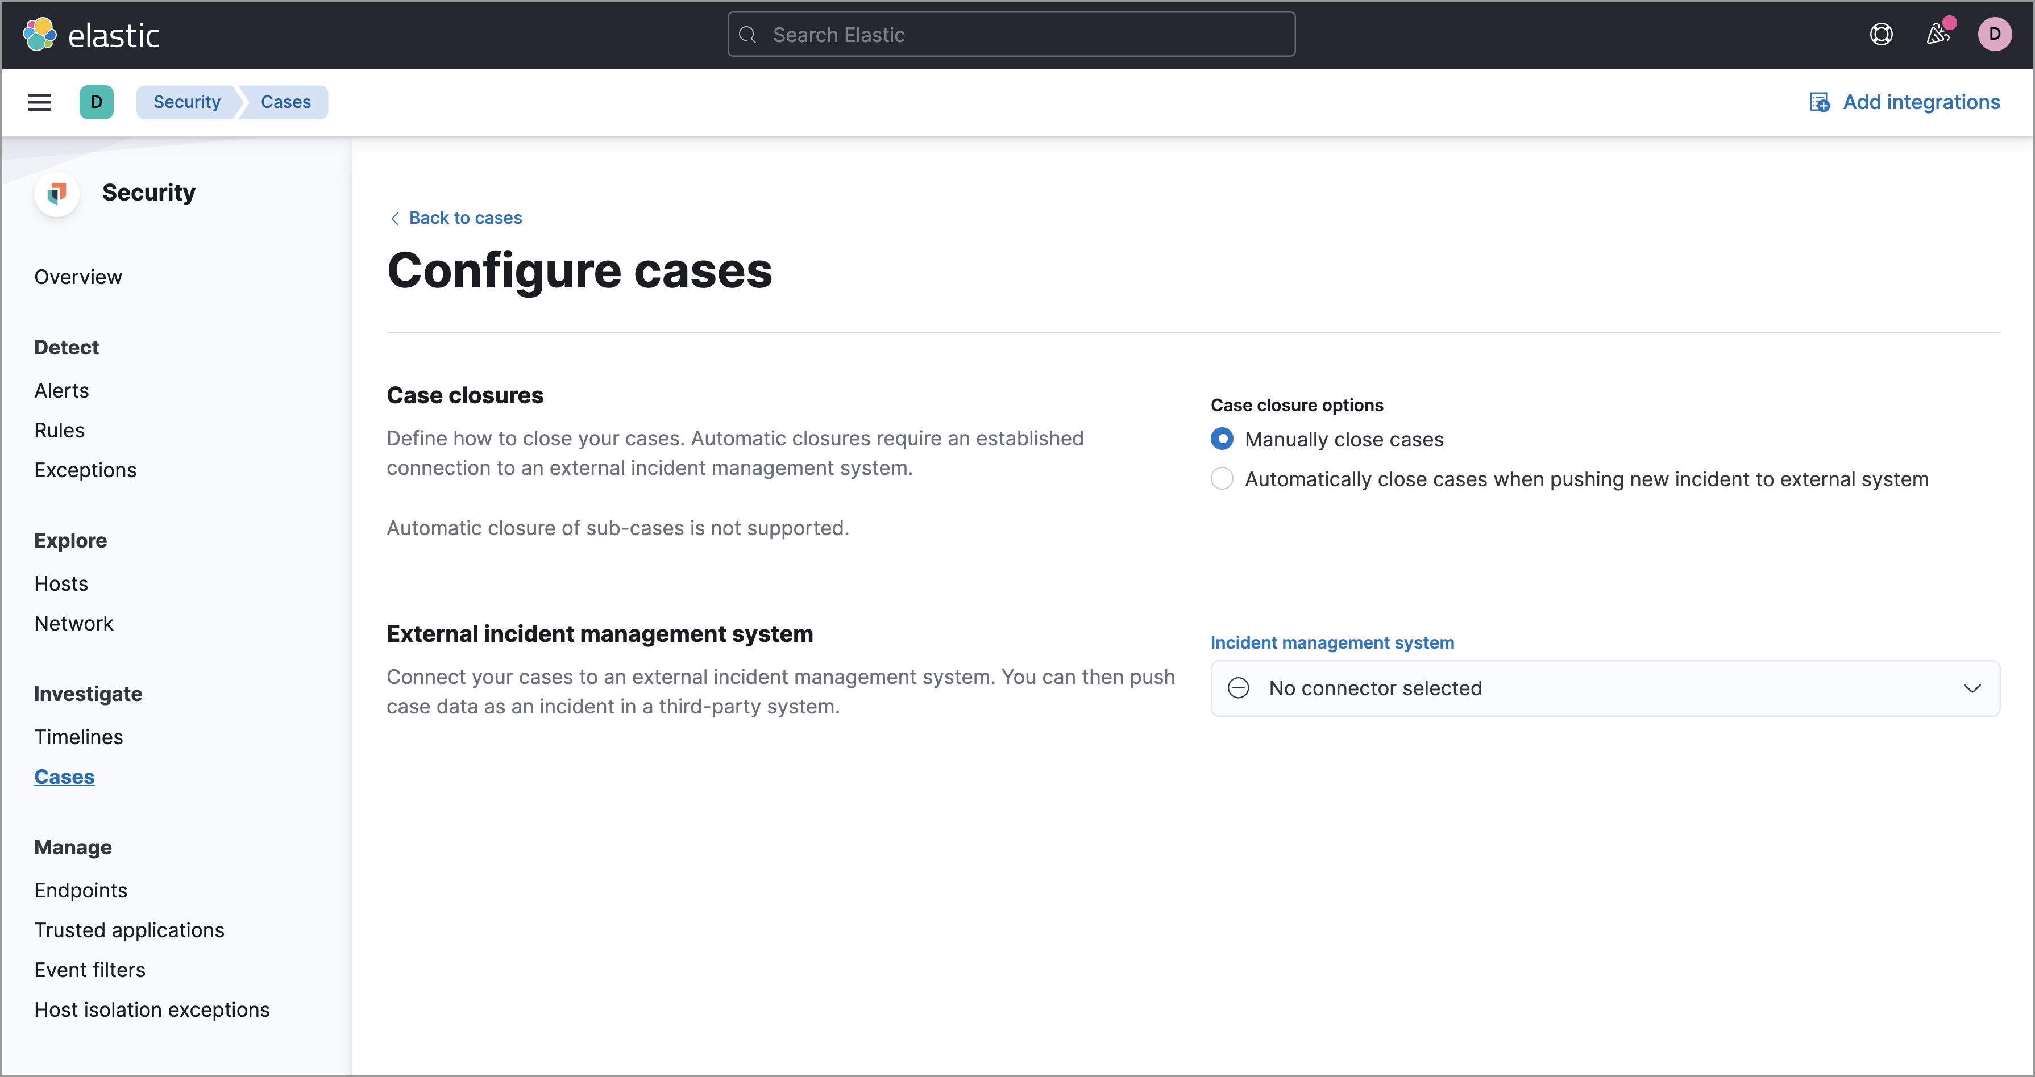The height and width of the screenshot is (1077, 2035).
Task: Open the No connector selected selector
Action: 1604,688
